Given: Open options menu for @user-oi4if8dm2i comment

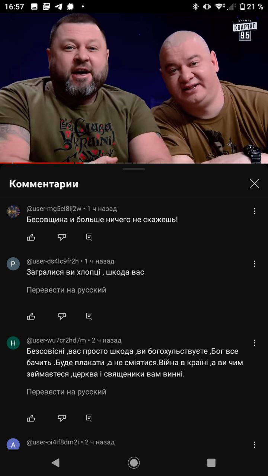Looking at the screenshot, I should pos(255,445).
